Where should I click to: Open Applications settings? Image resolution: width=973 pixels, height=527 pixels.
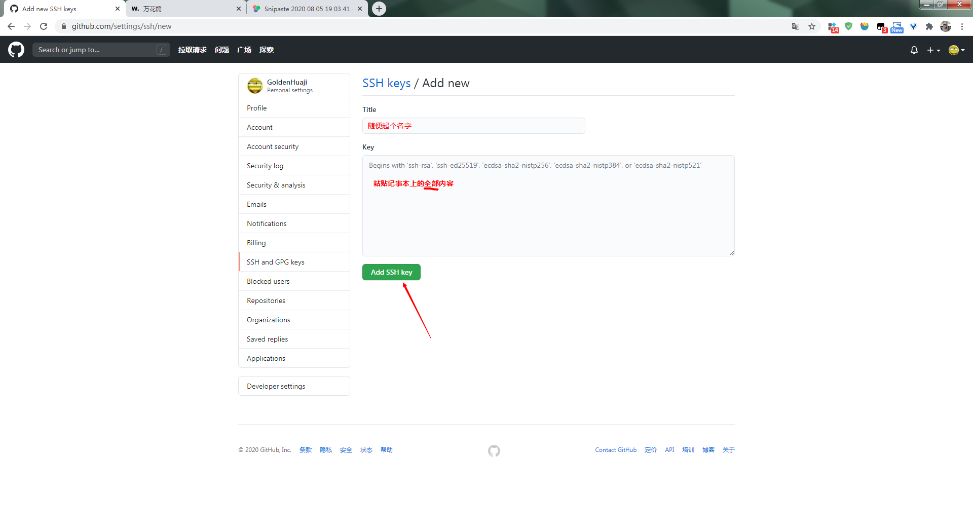(x=294, y=358)
